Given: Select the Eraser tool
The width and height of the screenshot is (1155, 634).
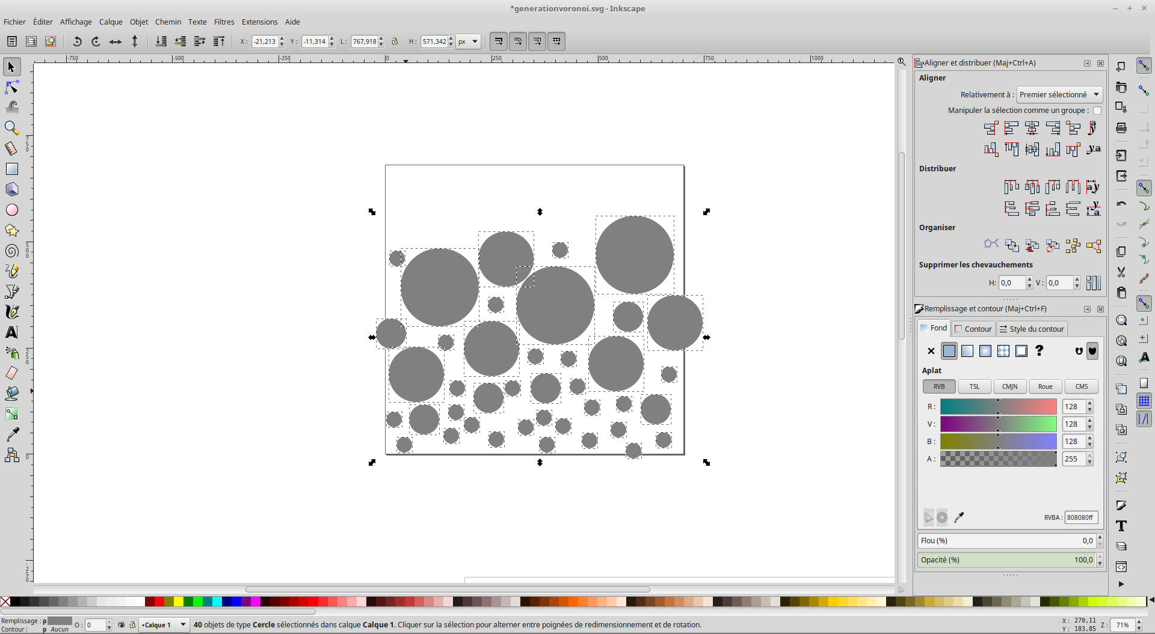Looking at the screenshot, I should point(11,373).
